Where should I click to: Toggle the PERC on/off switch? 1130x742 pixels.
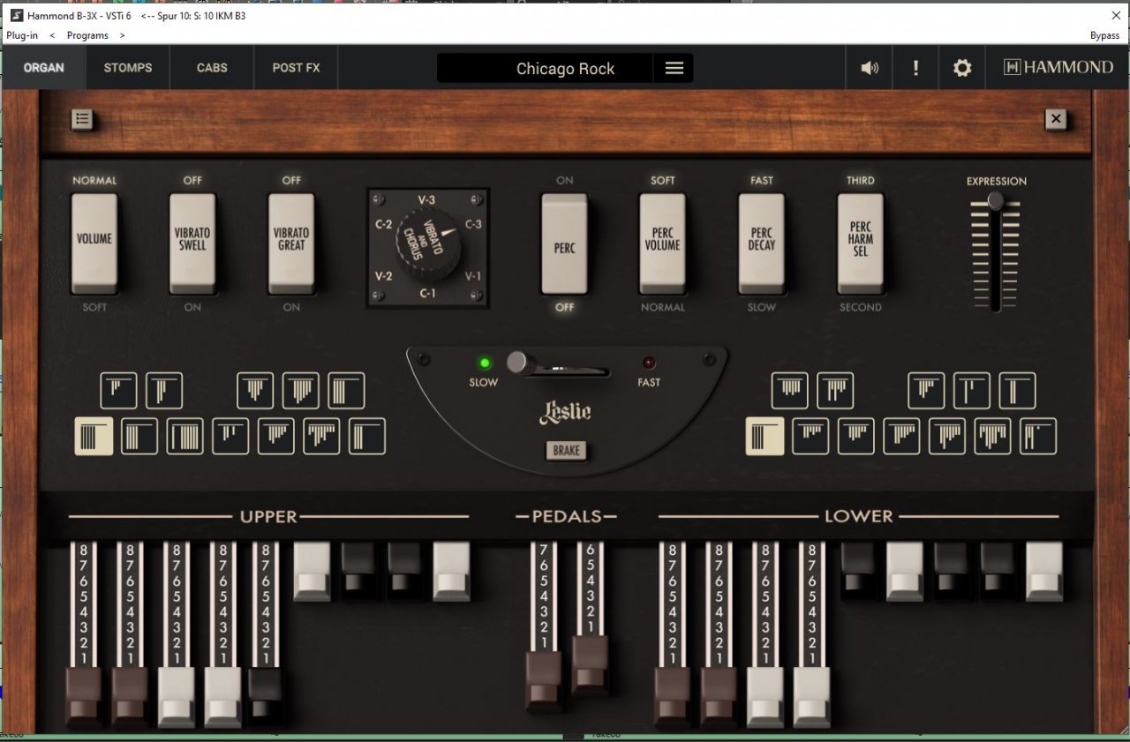tap(564, 244)
